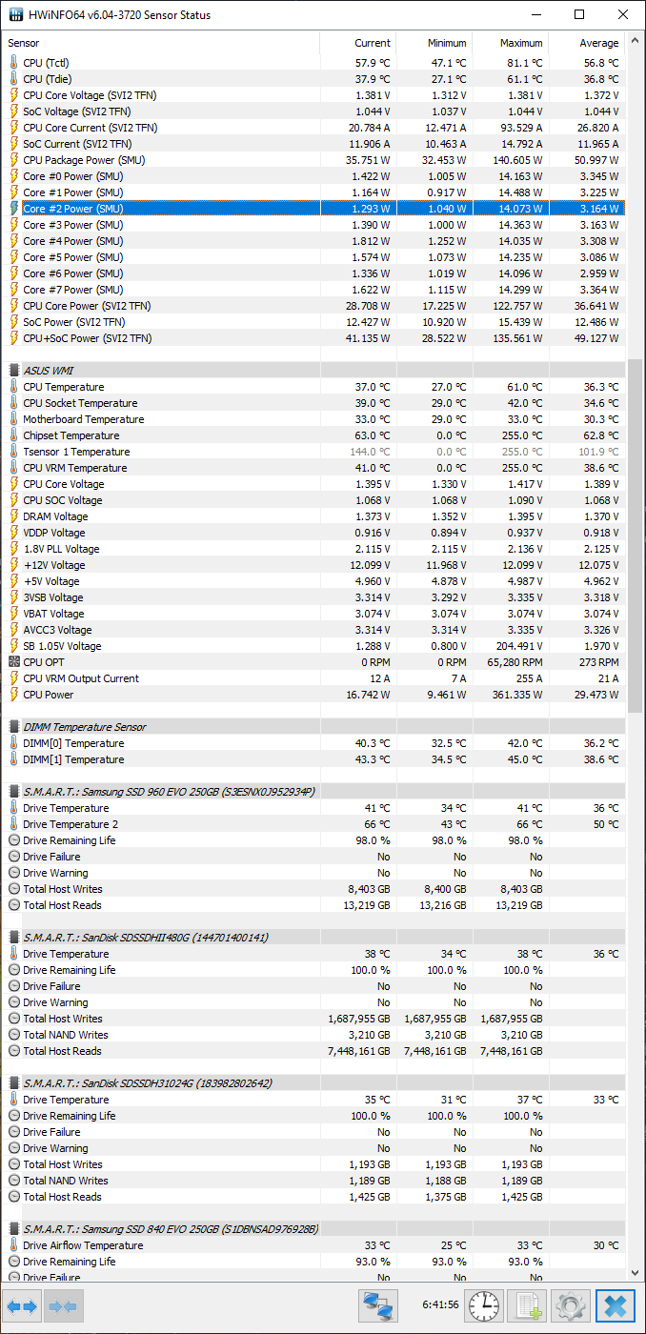Screen dimensions: 646x1334
Task: Click the Sensor column header
Action: click(161, 43)
